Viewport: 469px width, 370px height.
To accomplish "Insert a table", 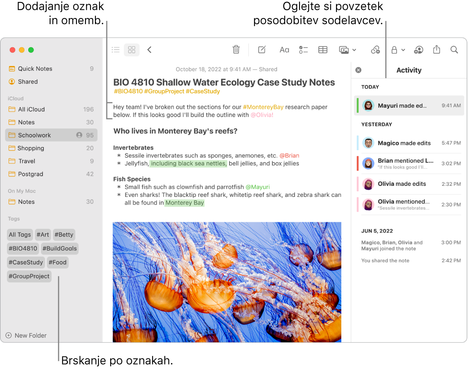I will [x=323, y=50].
